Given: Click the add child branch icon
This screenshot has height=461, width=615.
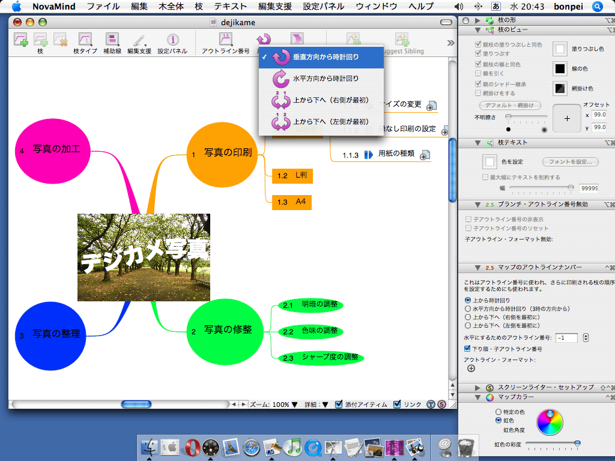Looking at the screenshot, I should (20, 40).
